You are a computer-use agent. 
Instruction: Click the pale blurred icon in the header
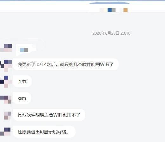point(102,10)
